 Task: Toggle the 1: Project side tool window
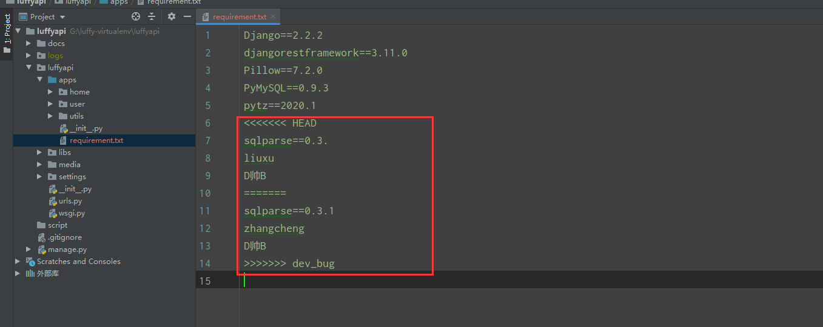click(7, 34)
